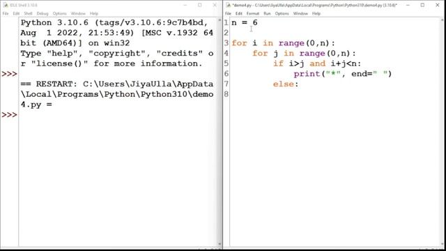
Task: Click the 'license()' text in shell
Action: (x=59, y=63)
